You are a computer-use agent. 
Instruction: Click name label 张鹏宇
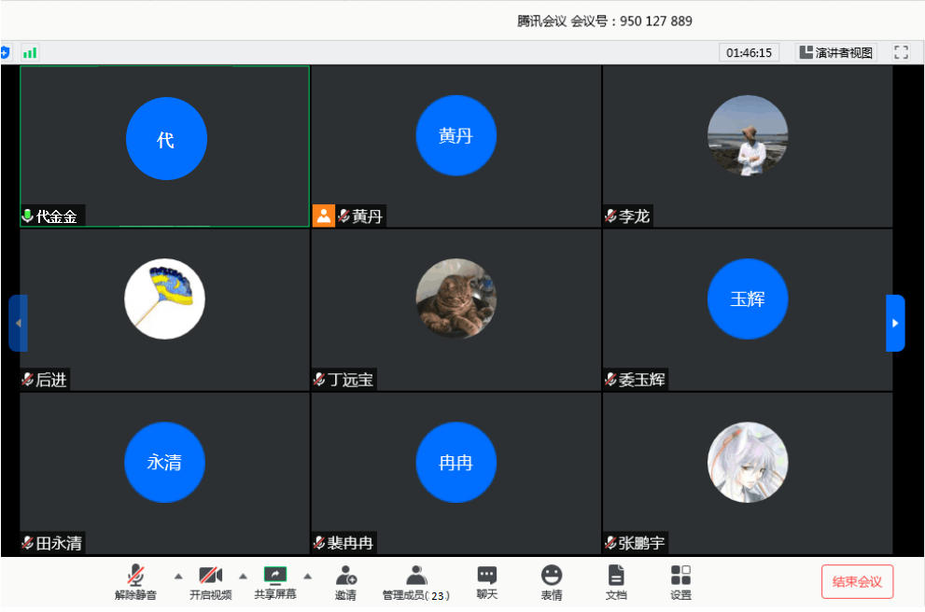[642, 542]
